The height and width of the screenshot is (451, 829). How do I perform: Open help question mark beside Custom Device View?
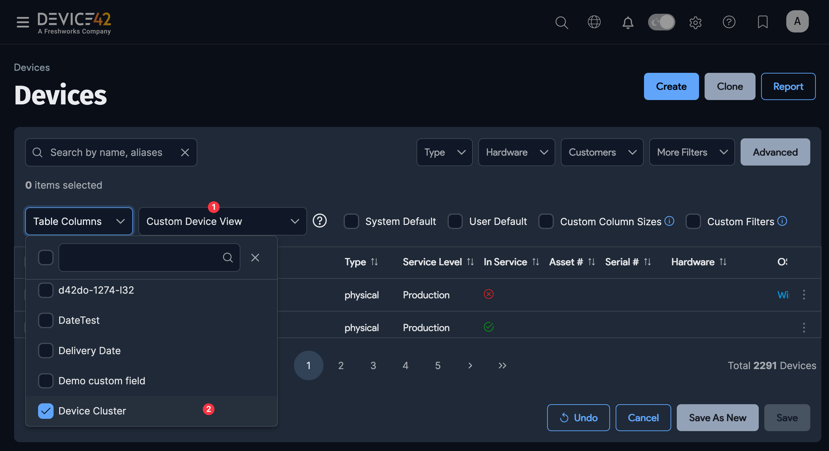point(320,221)
